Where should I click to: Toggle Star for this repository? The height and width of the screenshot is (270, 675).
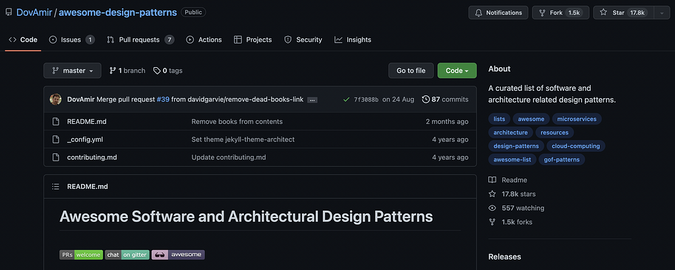click(622, 13)
